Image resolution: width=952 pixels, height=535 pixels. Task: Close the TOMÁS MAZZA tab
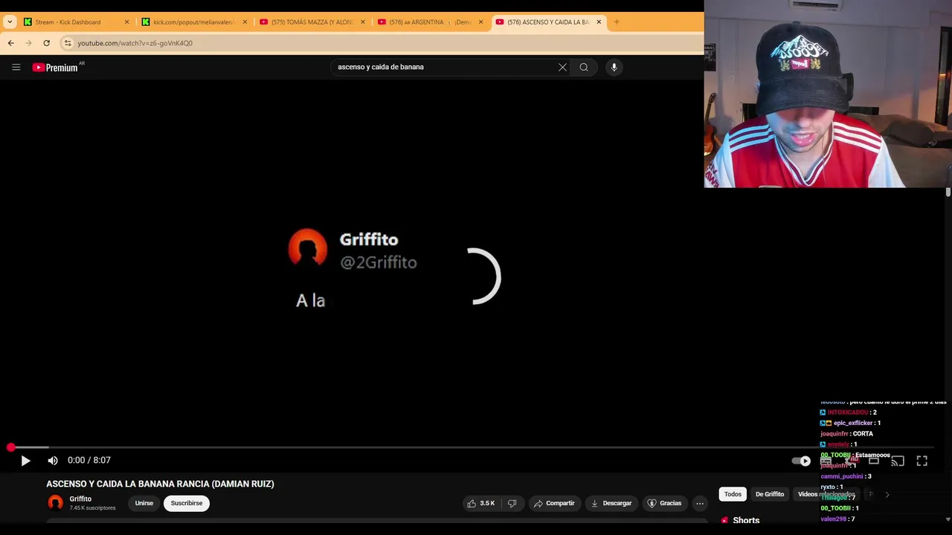pyautogui.click(x=363, y=22)
